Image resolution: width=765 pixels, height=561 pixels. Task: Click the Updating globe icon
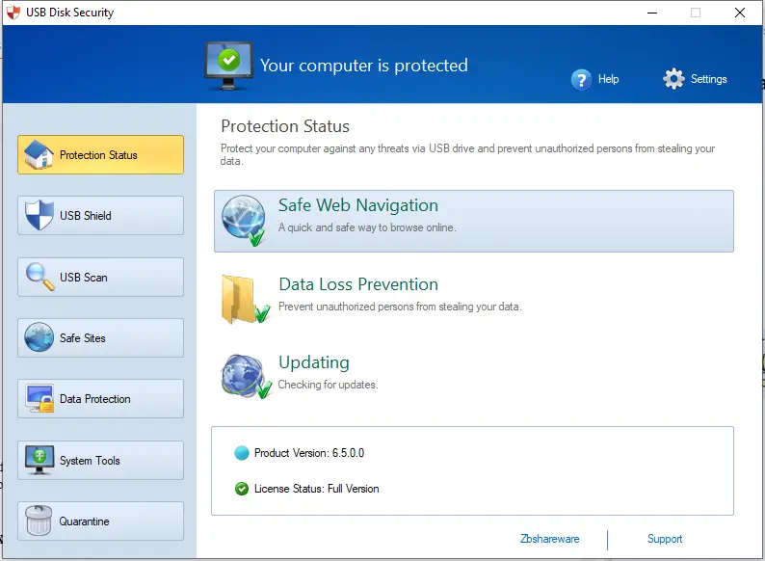tap(246, 377)
